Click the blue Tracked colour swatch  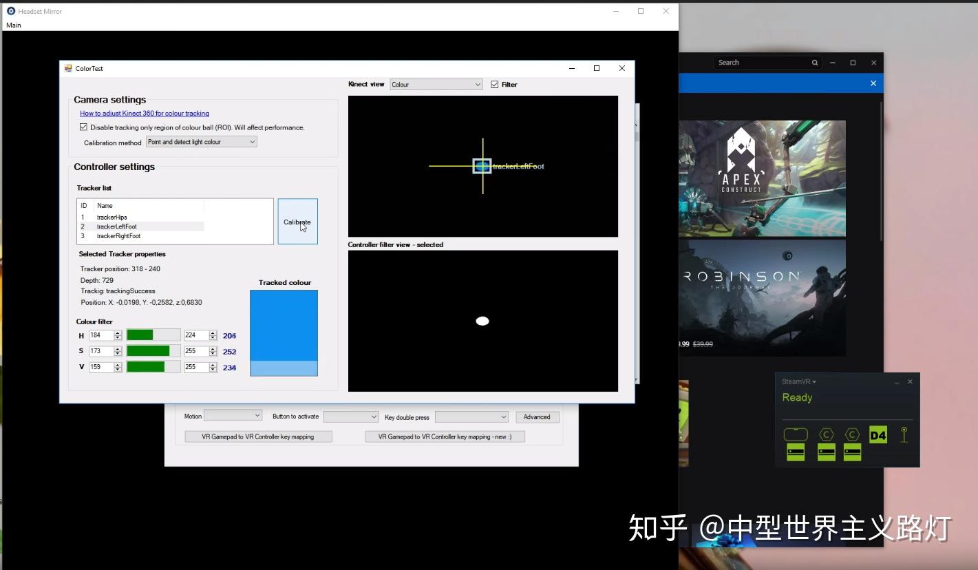point(284,324)
